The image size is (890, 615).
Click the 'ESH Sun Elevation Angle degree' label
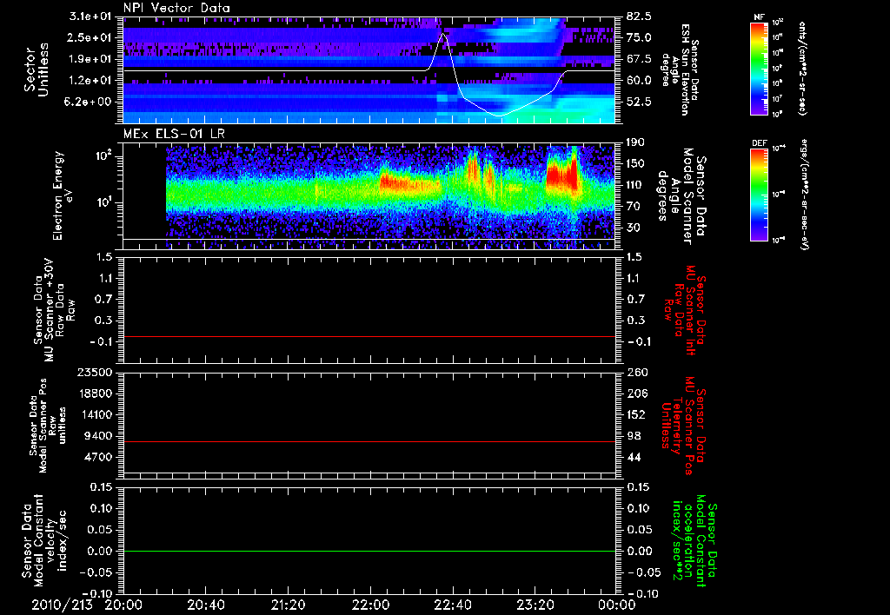[680, 69]
